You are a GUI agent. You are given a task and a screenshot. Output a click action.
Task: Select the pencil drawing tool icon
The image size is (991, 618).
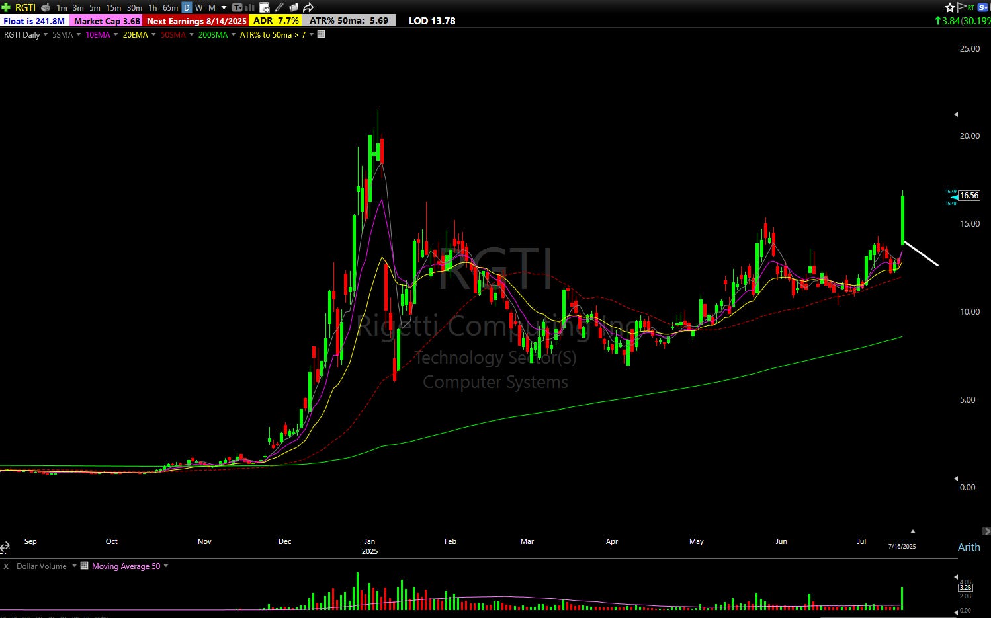click(279, 7)
